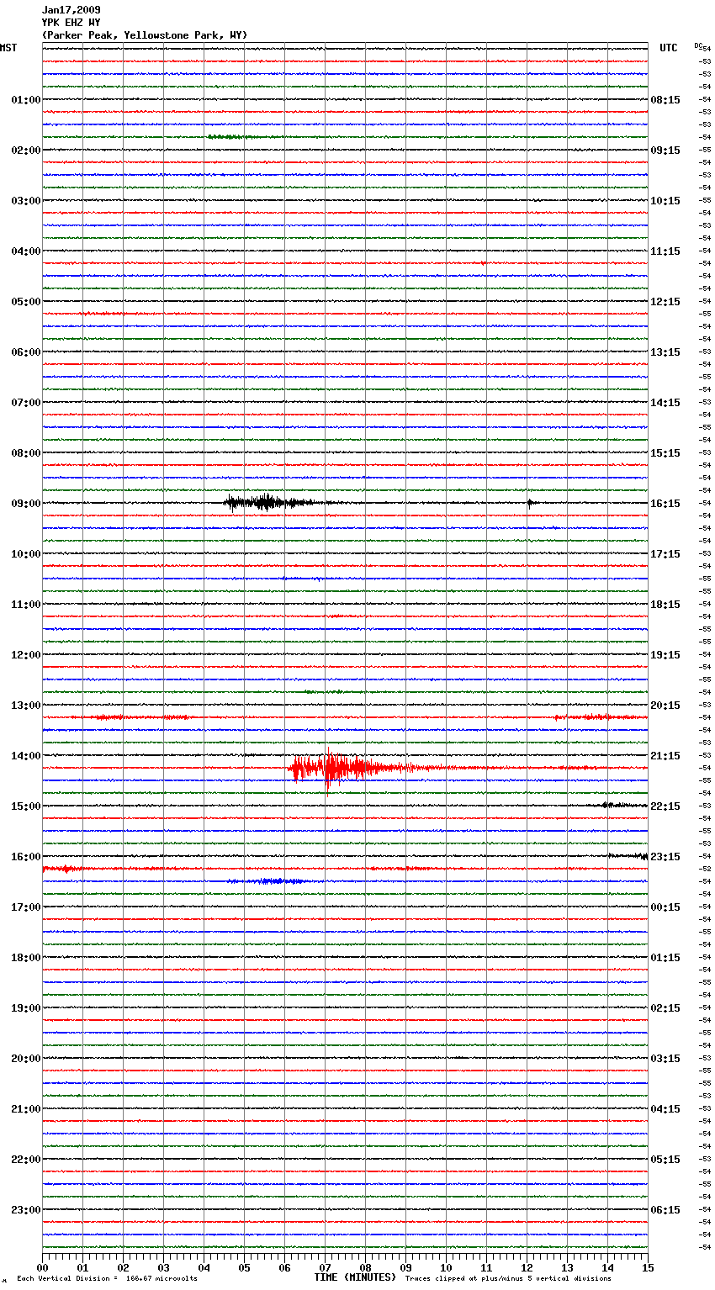Click the 09:00 MST time label
This screenshot has width=715, height=1290.
pos(26,504)
